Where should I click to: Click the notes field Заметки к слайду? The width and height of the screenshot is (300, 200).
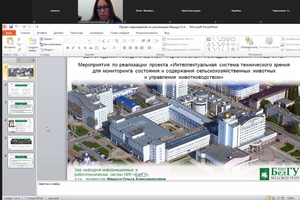pyautogui.click(x=168, y=189)
